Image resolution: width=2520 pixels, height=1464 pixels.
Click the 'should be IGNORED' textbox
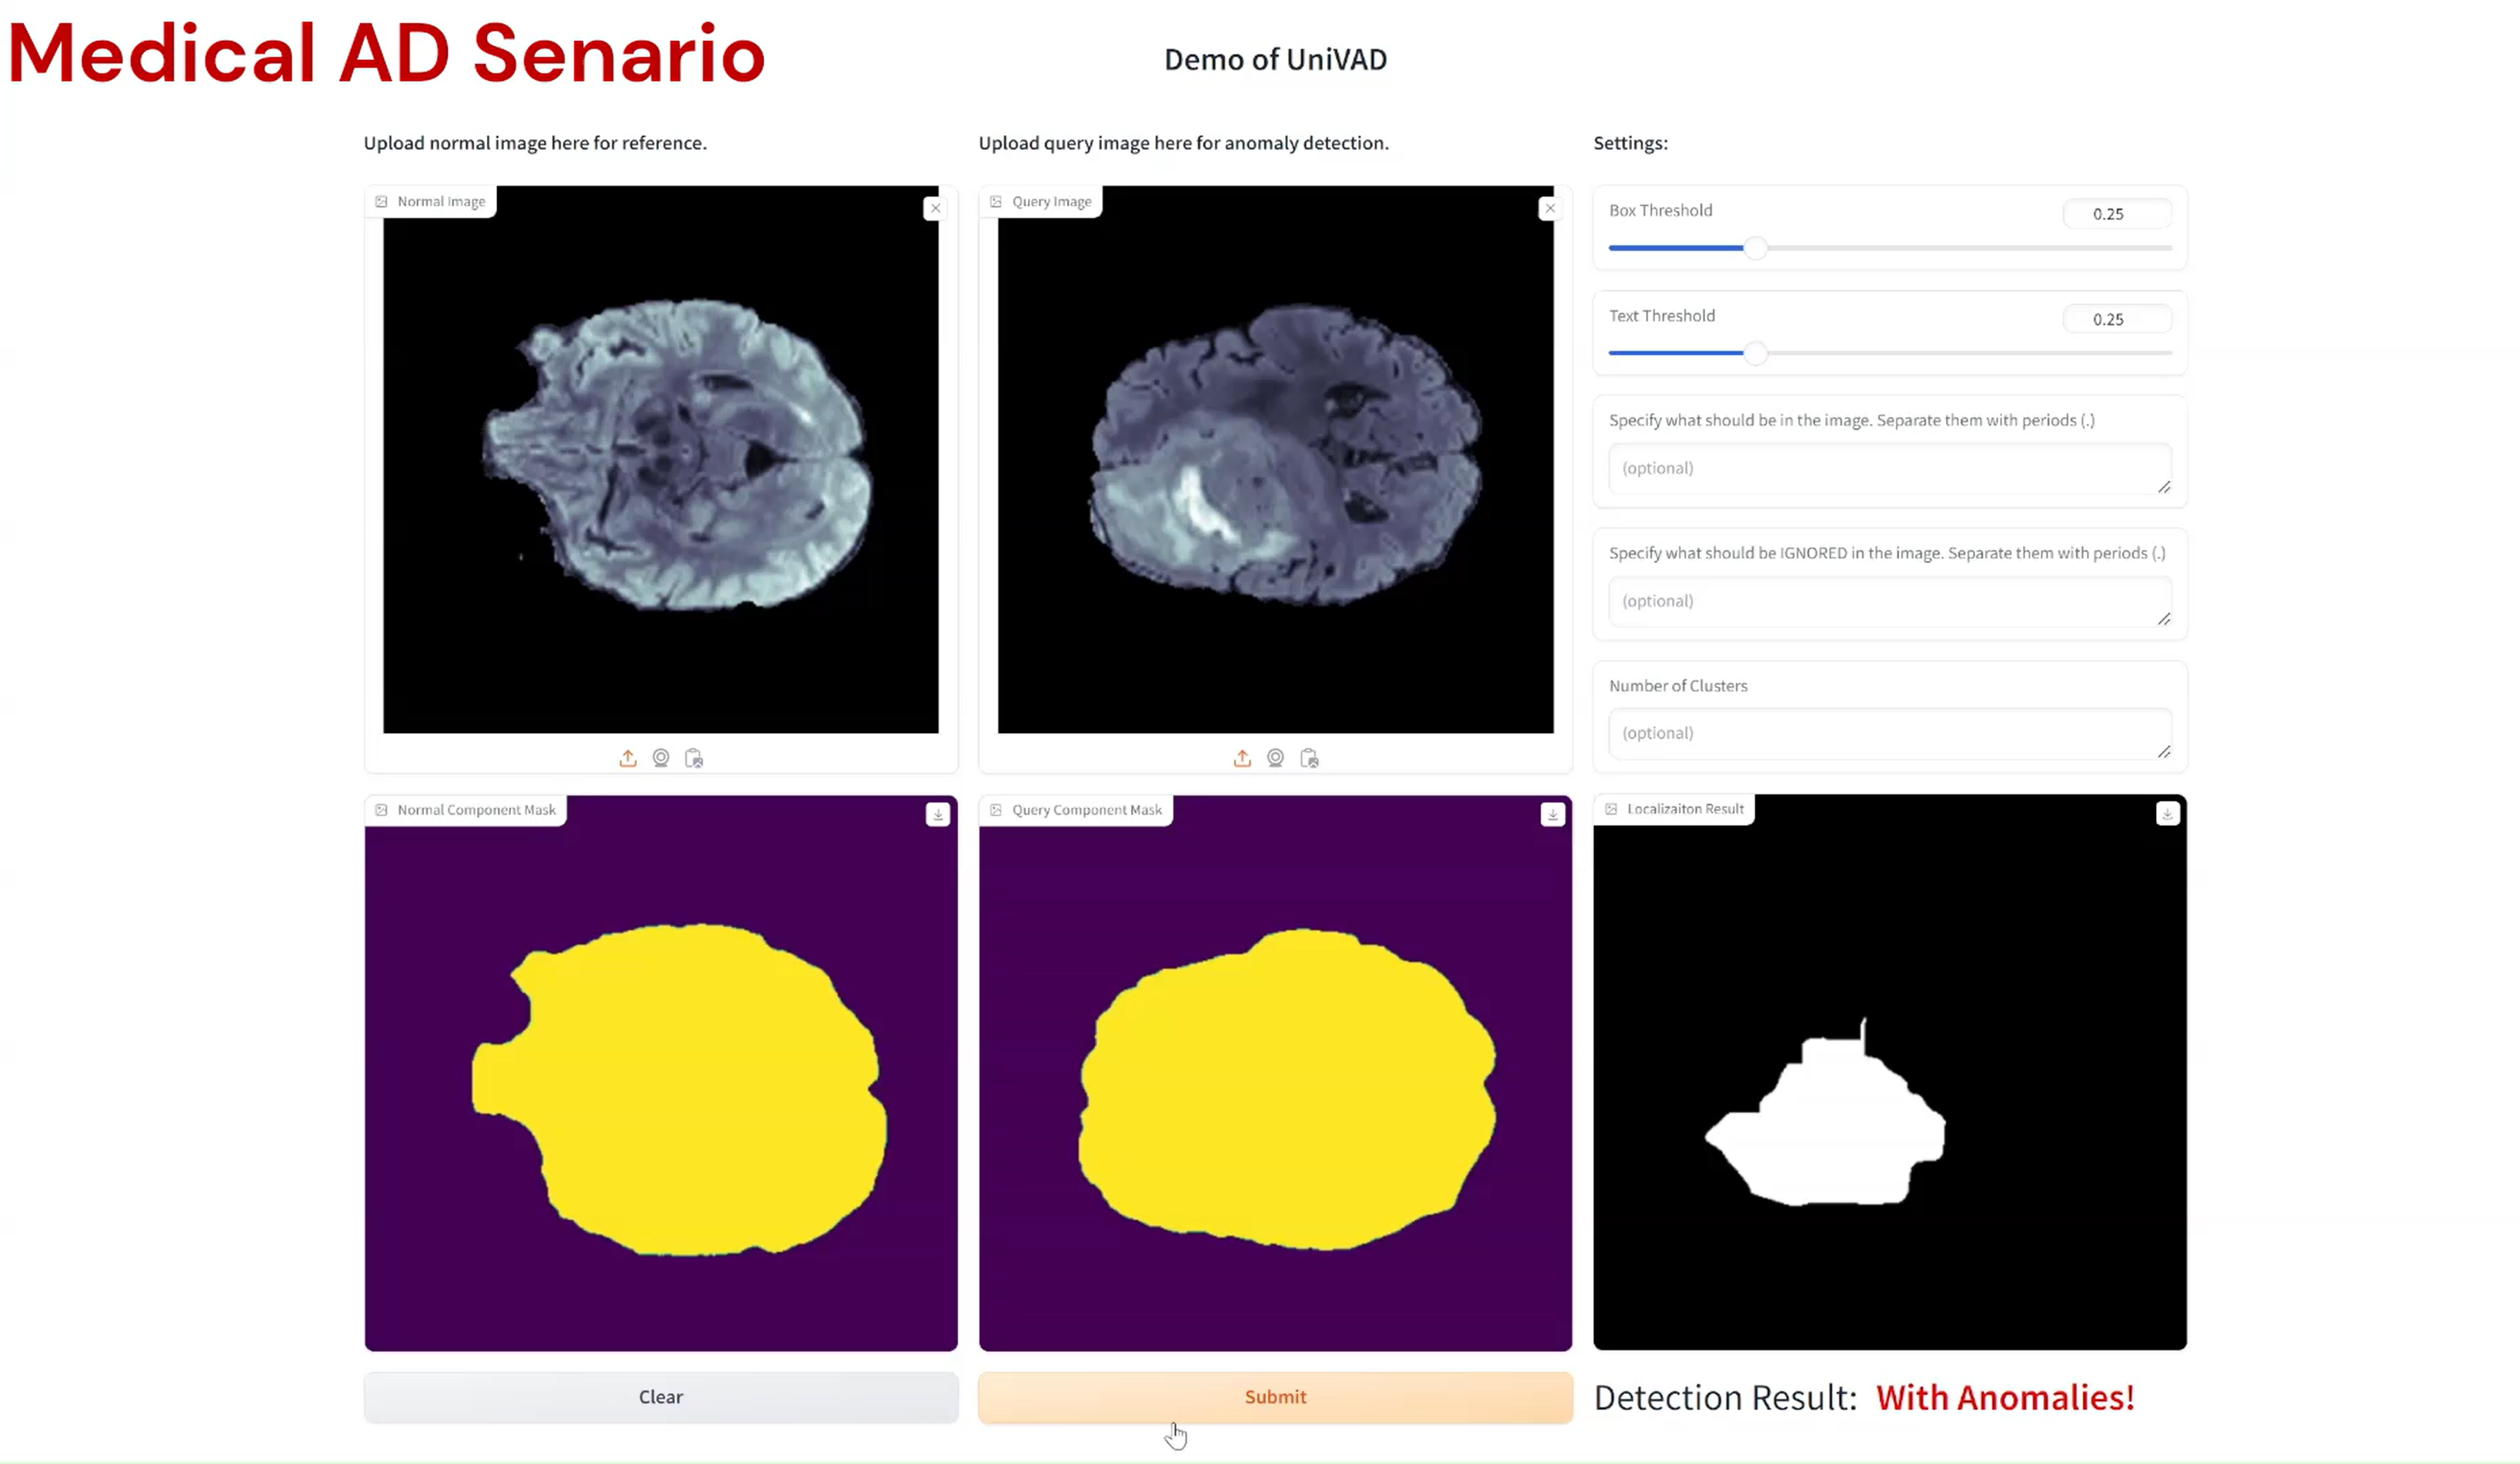click(1890, 601)
